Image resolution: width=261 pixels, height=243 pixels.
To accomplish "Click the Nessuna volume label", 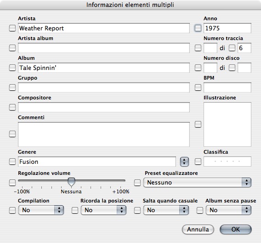I will pos(71,191).
